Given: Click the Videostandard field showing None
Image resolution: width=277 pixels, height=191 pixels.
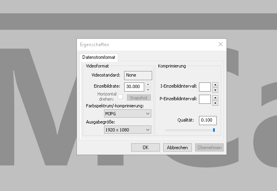Looking at the screenshot, I should pyautogui.click(x=138, y=75).
